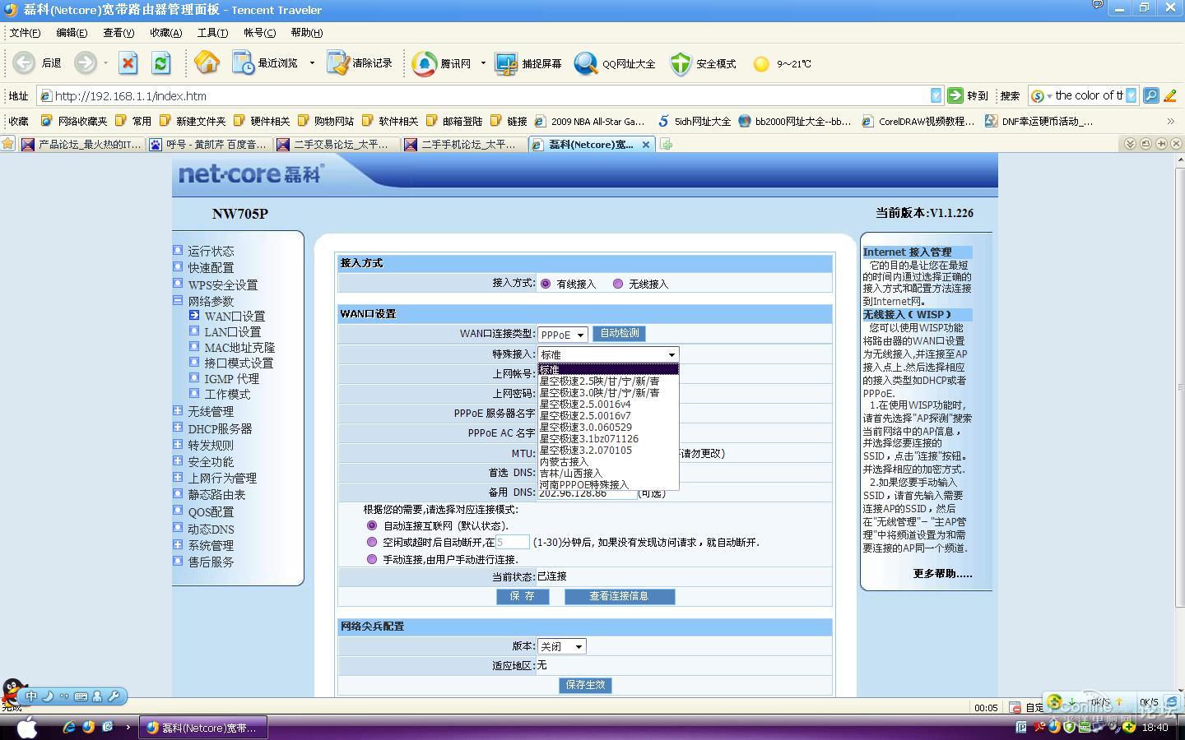Open the QQ penguin tray icon

point(12,692)
